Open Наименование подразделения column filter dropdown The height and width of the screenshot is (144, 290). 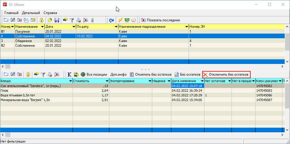pos(187,27)
